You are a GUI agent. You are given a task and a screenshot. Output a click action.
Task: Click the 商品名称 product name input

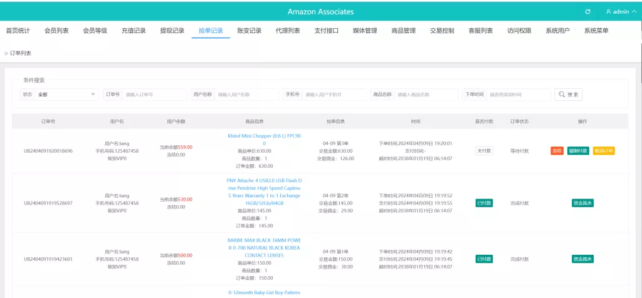pyautogui.click(x=426, y=95)
